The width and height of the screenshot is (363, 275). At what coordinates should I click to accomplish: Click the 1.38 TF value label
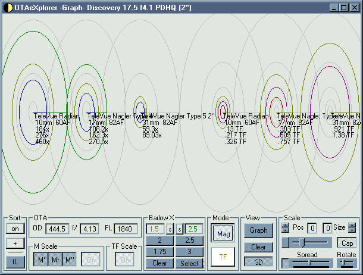coord(343,135)
